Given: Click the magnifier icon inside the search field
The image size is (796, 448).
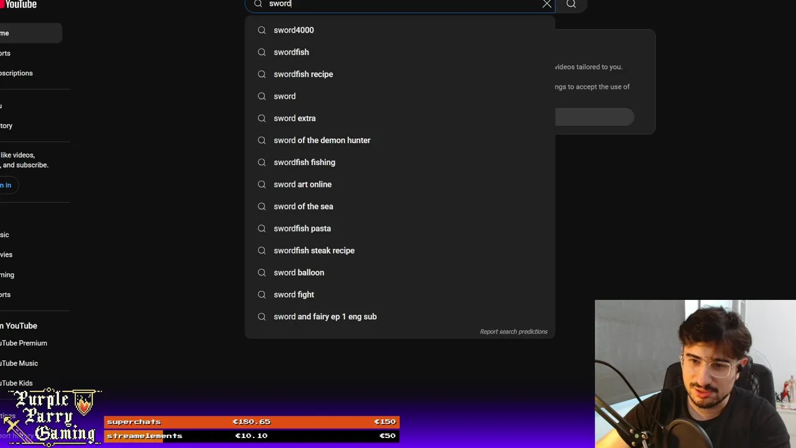Looking at the screenshot, I should pos(258,4).
